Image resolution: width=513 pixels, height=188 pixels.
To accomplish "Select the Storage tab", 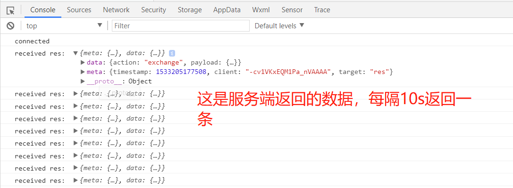I will point(190,10).
